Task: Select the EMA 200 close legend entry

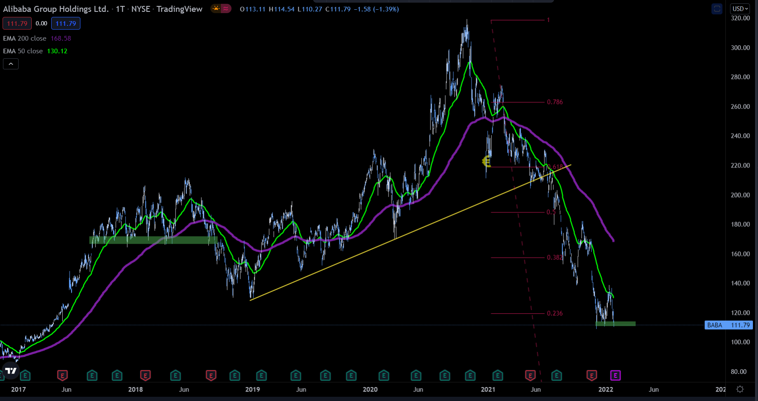Action: (25, 38)
